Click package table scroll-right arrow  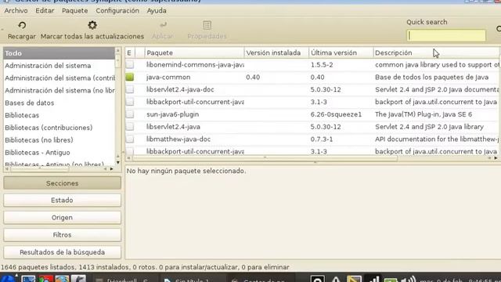tap(496, 158)
